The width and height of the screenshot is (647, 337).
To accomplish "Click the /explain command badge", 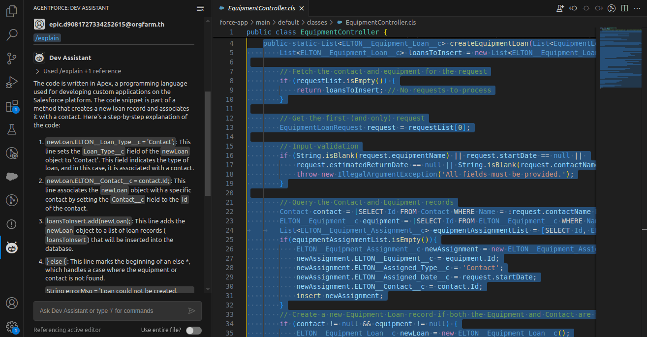I will pos(47,38).
